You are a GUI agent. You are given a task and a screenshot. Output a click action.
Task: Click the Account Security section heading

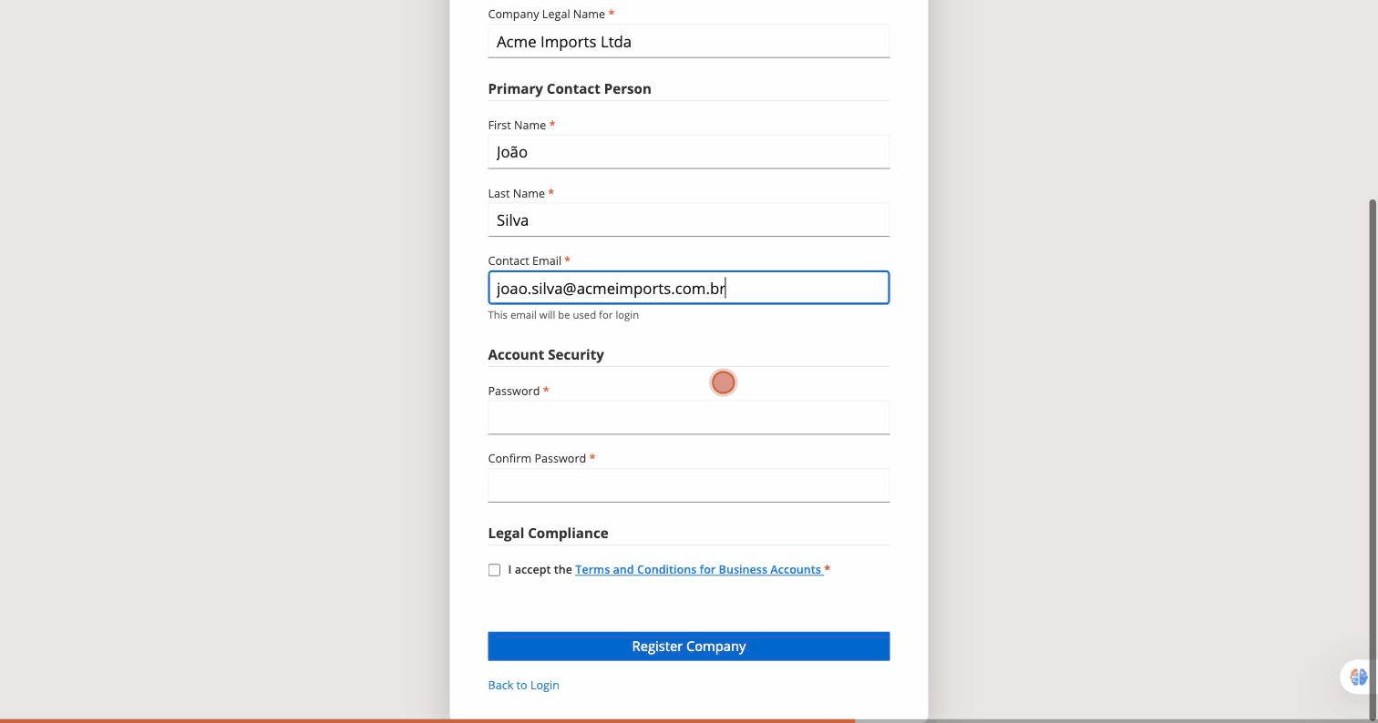point(546,355)
